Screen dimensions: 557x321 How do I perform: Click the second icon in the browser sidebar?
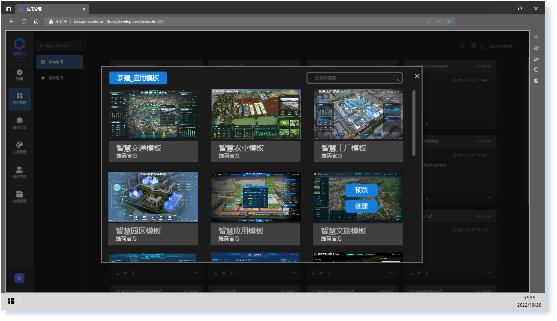(536, 48)
